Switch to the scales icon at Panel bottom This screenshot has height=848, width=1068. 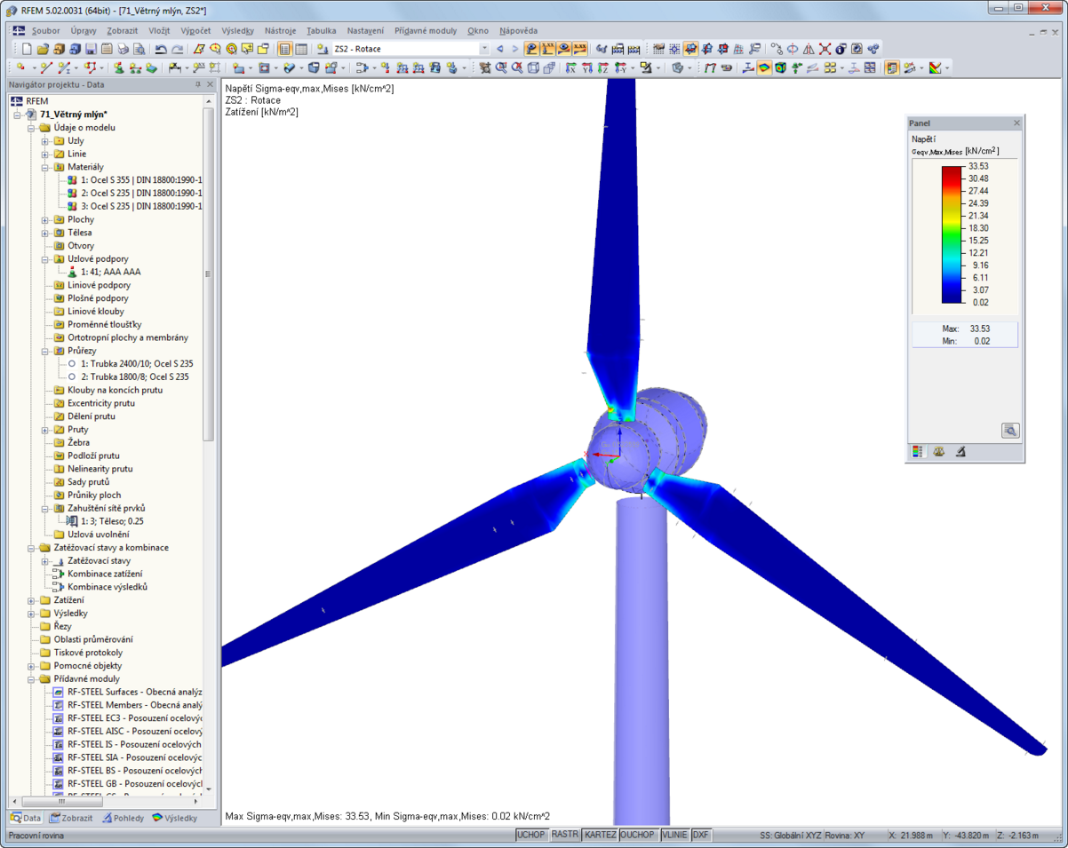click(938, 451)
